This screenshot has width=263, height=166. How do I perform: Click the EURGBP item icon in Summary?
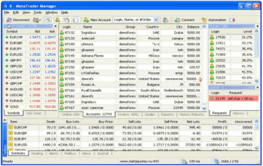pos(11,133)
